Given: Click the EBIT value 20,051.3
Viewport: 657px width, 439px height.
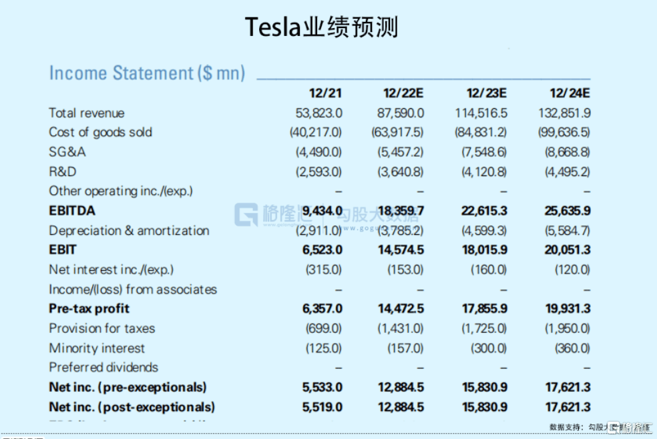Looking at the screenshot, I should tap(568, 250).
